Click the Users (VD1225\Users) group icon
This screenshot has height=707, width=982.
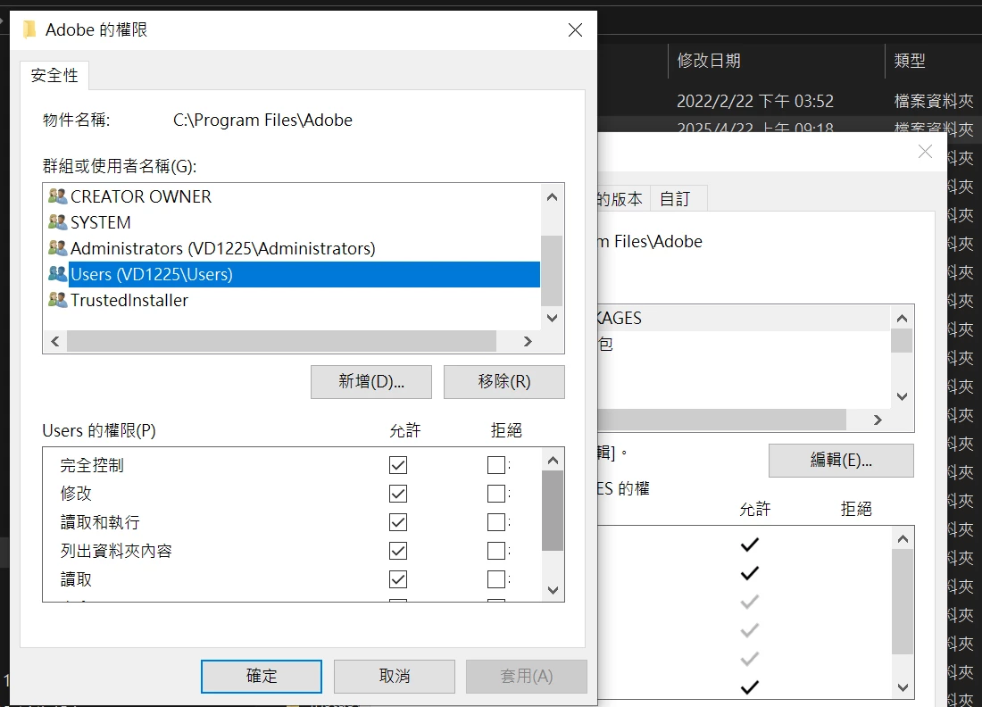click(x=58, y=274)
